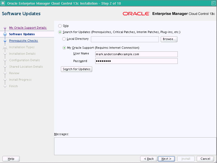Click the Software Updates page heading
The height and width of the screenshot is (163, 217).
coord(21,14)
